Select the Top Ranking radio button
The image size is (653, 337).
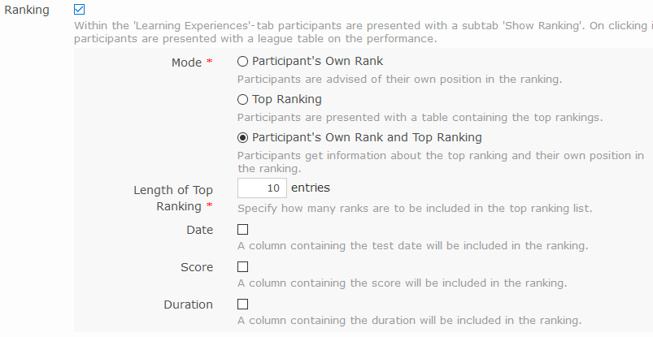pos(242,99)
